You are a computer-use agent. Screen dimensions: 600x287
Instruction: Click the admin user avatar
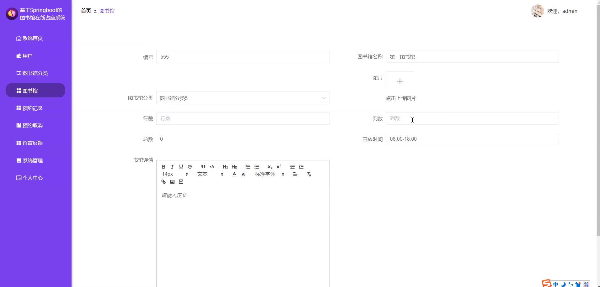pos(538,11)
